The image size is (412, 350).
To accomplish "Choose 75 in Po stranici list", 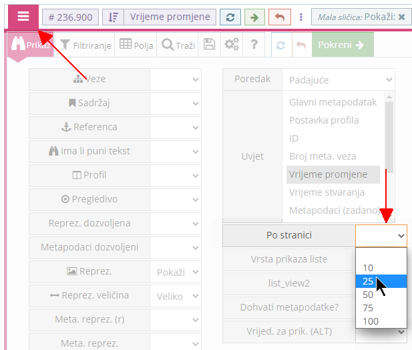I will coord(381,308).
